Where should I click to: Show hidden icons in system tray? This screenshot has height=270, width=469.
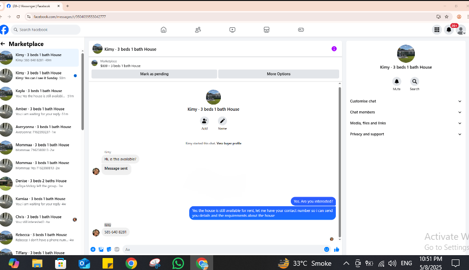pyautogui.click(x=346, y=263)
